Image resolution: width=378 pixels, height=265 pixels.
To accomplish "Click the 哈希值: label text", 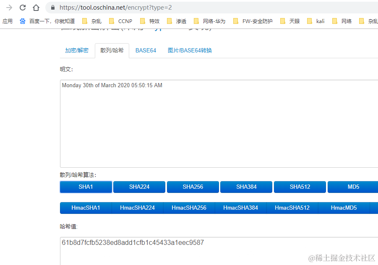I will [x=69, y=227].
